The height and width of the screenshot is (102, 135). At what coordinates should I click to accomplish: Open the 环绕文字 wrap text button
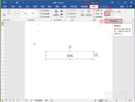89,13
